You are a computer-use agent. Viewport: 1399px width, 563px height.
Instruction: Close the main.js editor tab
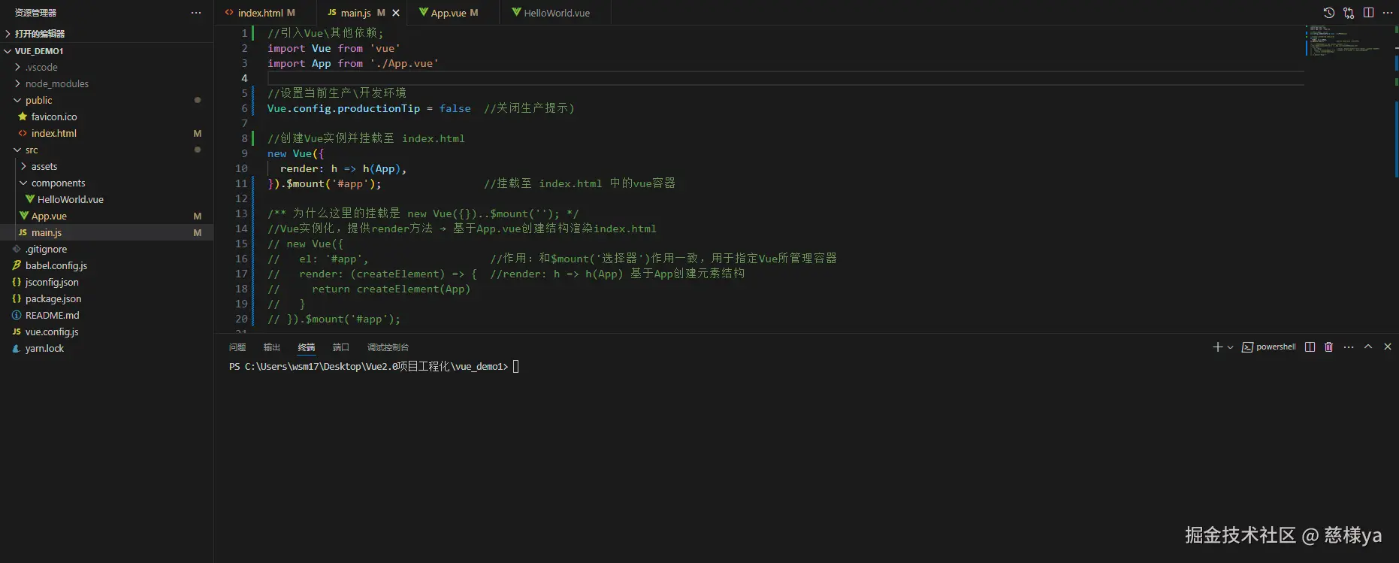point(396,13)
